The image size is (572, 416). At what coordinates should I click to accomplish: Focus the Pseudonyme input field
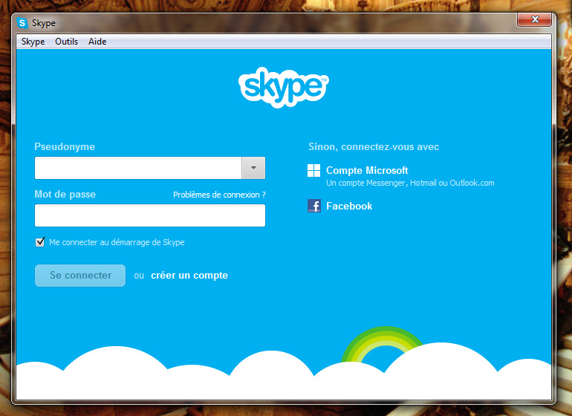(x=138, y=168)
